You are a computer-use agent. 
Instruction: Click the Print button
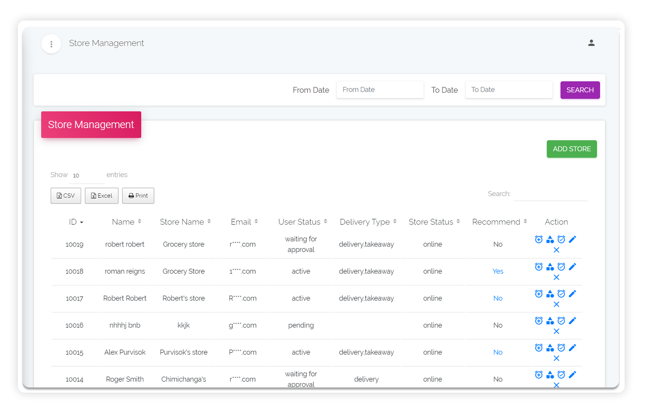coord(138,196)
